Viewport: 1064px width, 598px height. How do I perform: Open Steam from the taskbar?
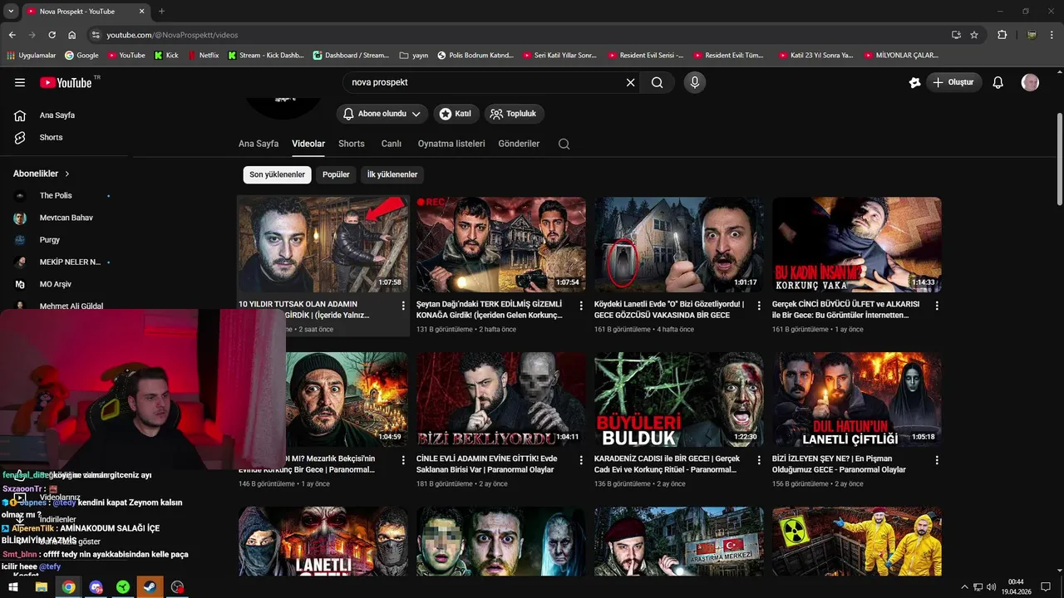tap(150, 587)
